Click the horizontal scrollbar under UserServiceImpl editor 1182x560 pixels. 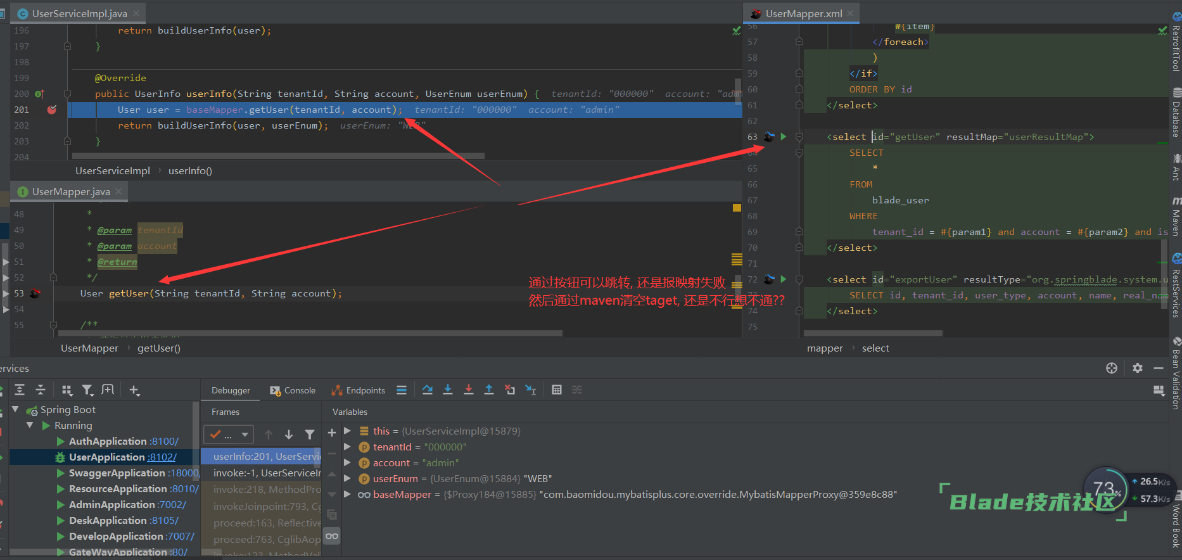coord(278,155)
